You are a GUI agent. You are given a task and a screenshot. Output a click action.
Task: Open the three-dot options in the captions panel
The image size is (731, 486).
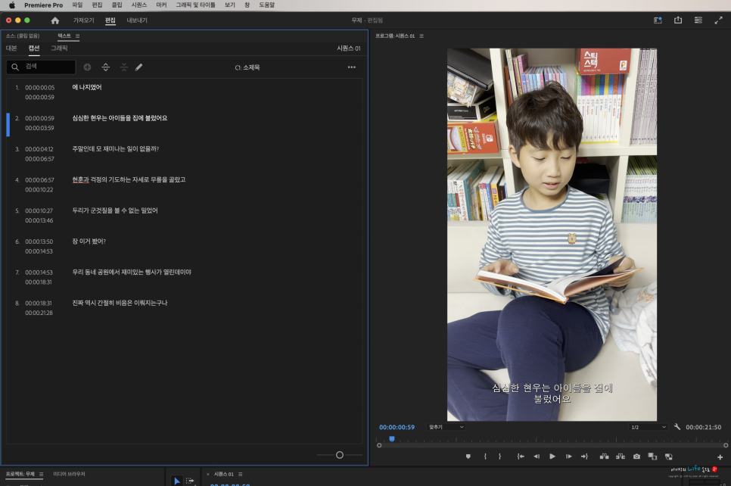[x=352, y=67]
